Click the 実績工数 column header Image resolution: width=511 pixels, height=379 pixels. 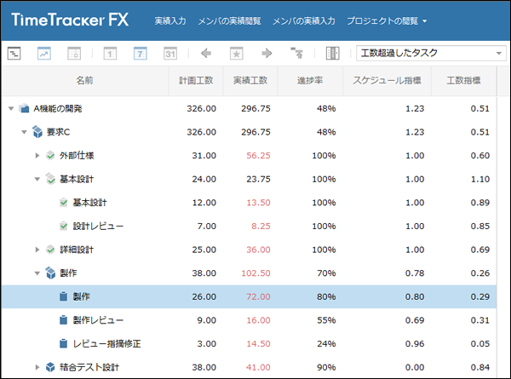click(x=250, y=81)
